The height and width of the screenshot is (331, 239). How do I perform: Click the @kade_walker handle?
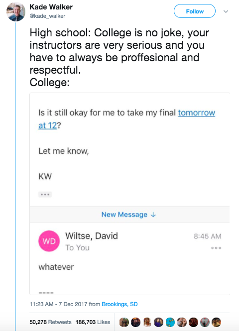pos(47,16)
